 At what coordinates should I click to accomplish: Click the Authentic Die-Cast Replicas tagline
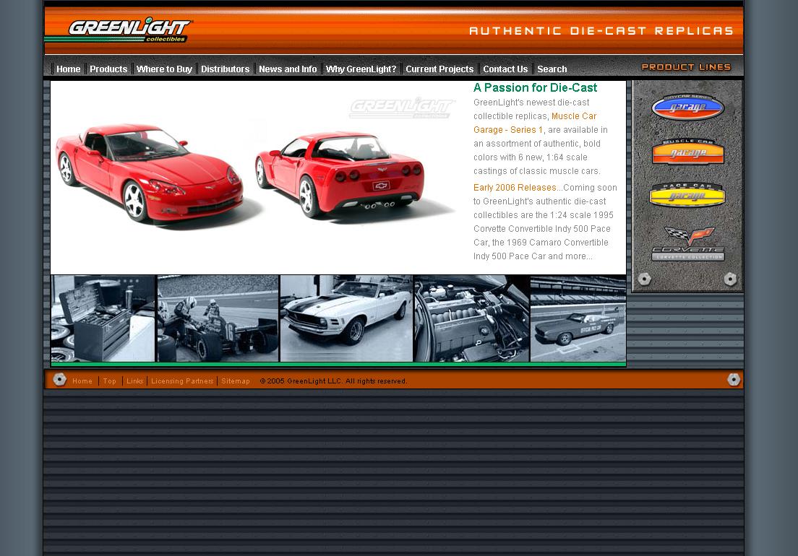601,31
